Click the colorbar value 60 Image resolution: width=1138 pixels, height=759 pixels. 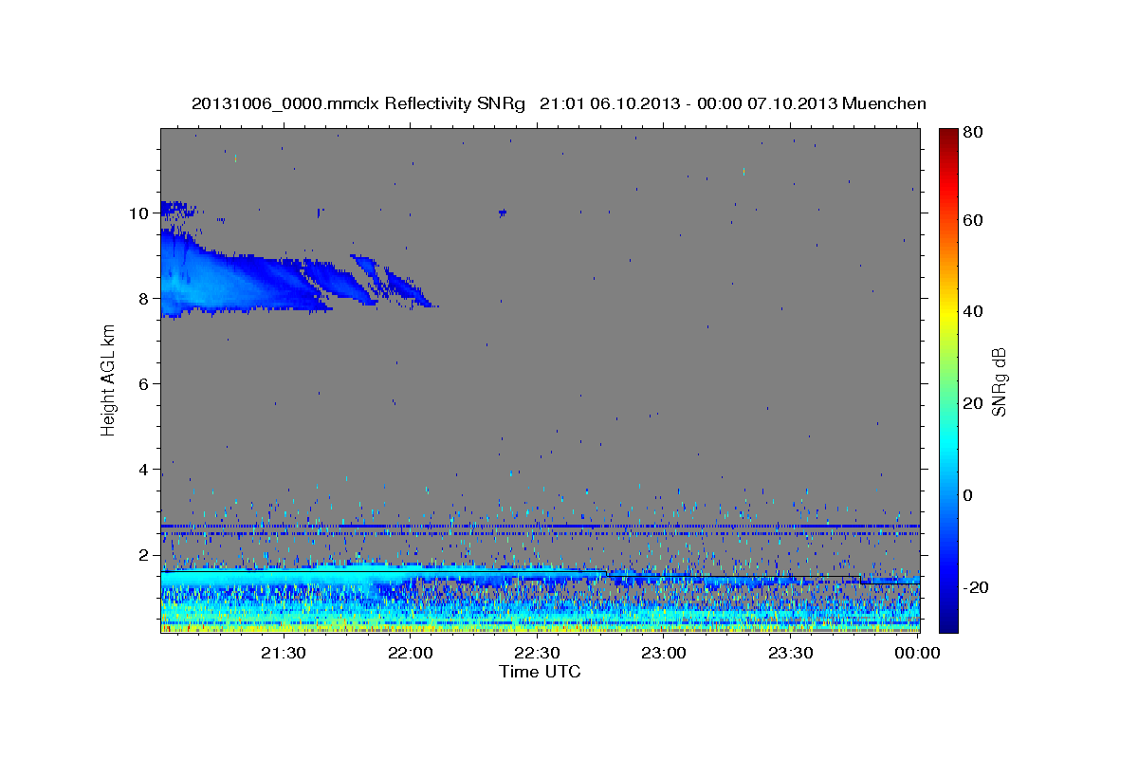click(975, 220)
